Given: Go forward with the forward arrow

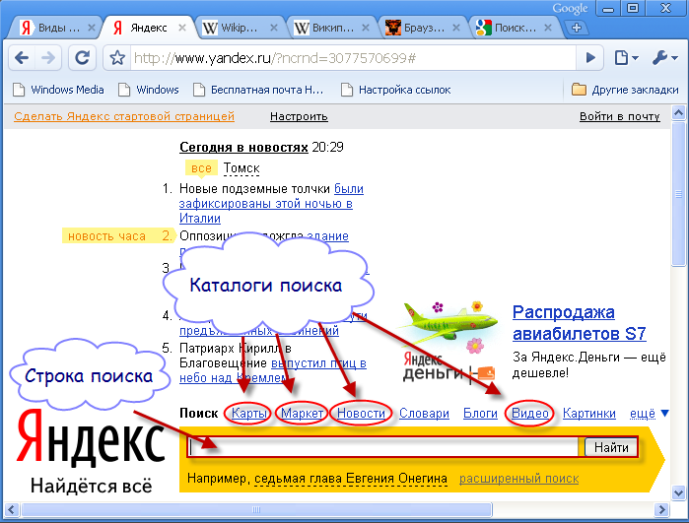Looking at the screenshot, I should [x=48, y=57].
